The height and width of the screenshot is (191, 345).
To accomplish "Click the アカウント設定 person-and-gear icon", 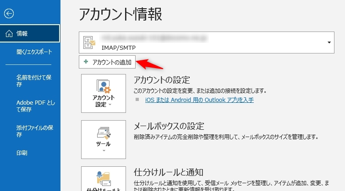I will (x=104, y=87).
